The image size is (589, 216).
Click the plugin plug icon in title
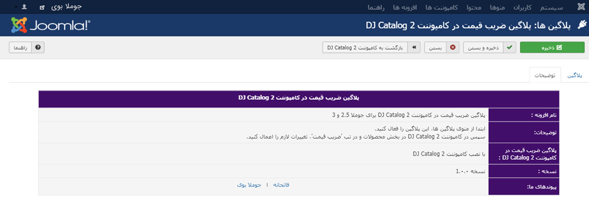pos(581,25)
